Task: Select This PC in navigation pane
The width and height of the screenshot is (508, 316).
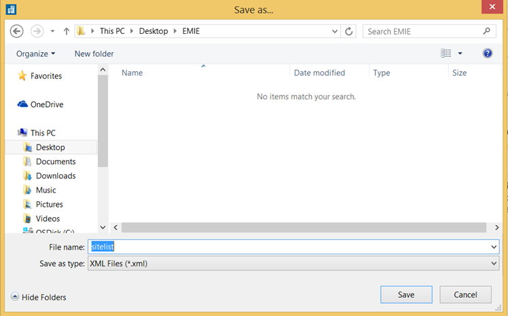Action: 43,133
